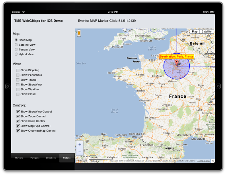Open the Directions tab
The width and height of the screenshot is (226, 175).
point(51,158)
